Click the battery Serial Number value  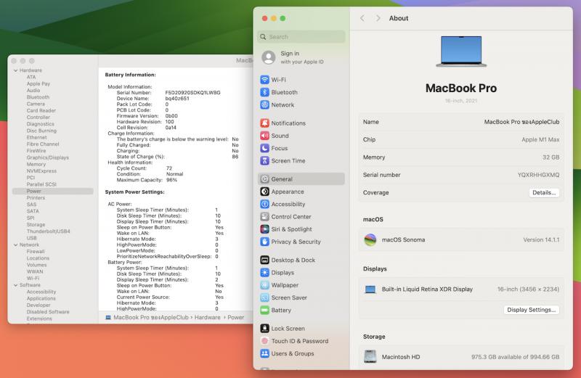coord(192,93)
